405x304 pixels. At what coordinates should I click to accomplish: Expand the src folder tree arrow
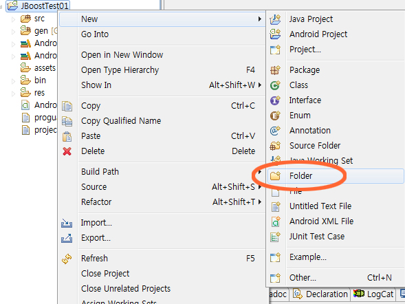[14, 19]
